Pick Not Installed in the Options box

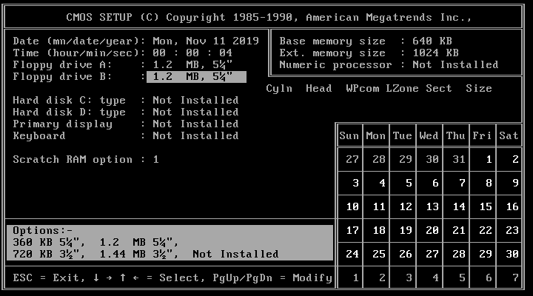pos(235,255)
